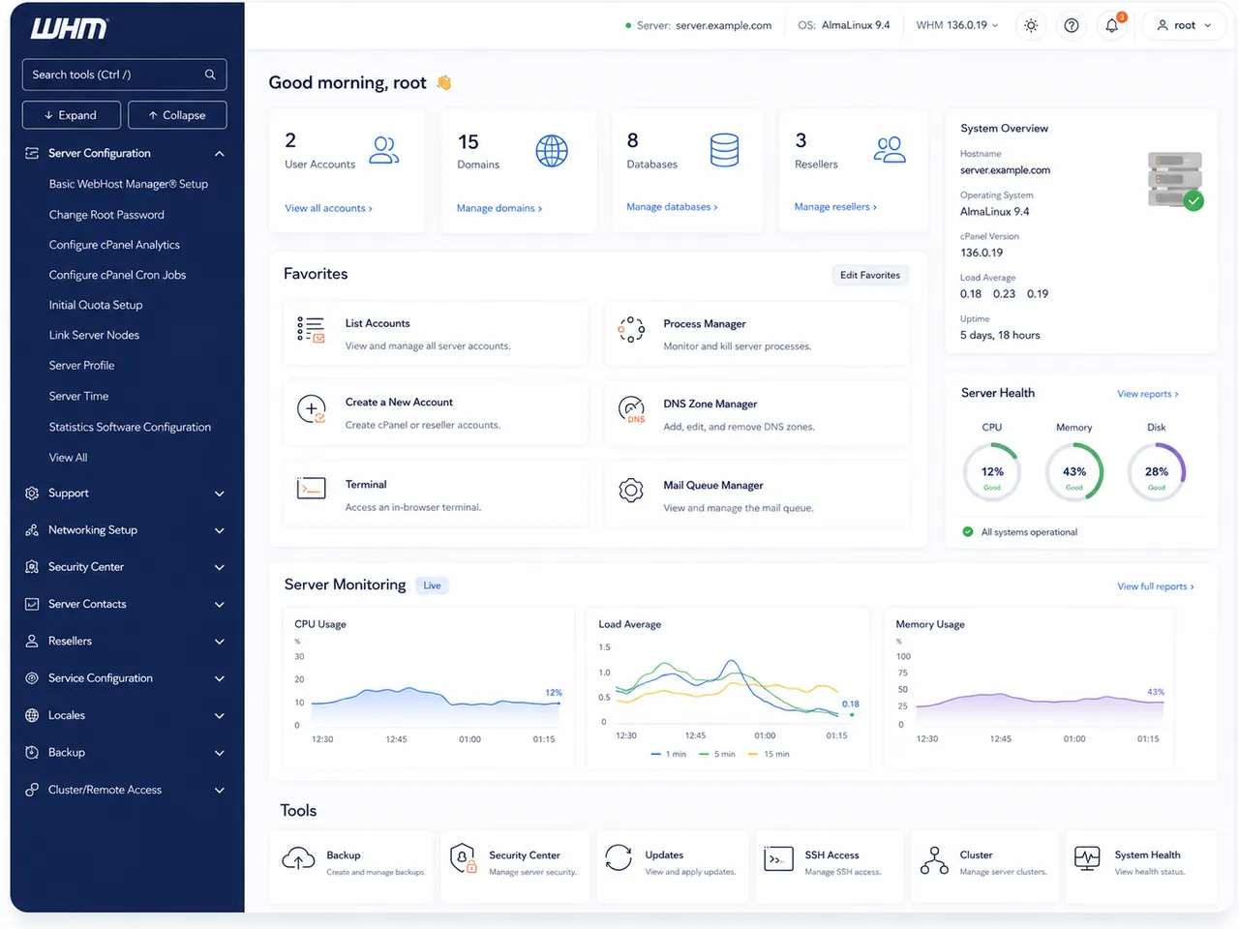Toggle the light/dark theme sun icon
The height and width of the screenshot is (929, 1239).
pyautogui.click(x=1031, y=26)
